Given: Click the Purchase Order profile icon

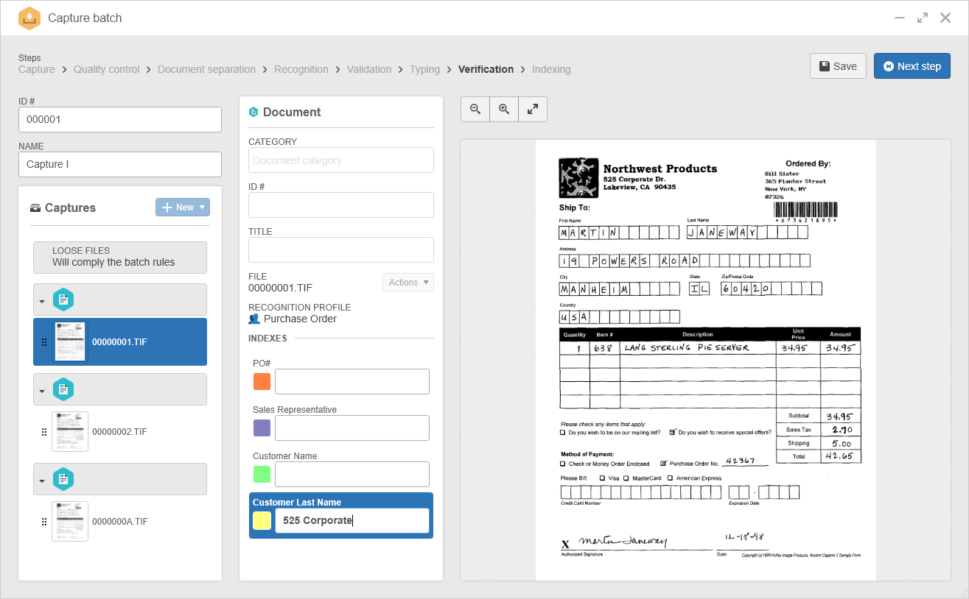Looking at the screenshot, I should (x=254, y=319).
